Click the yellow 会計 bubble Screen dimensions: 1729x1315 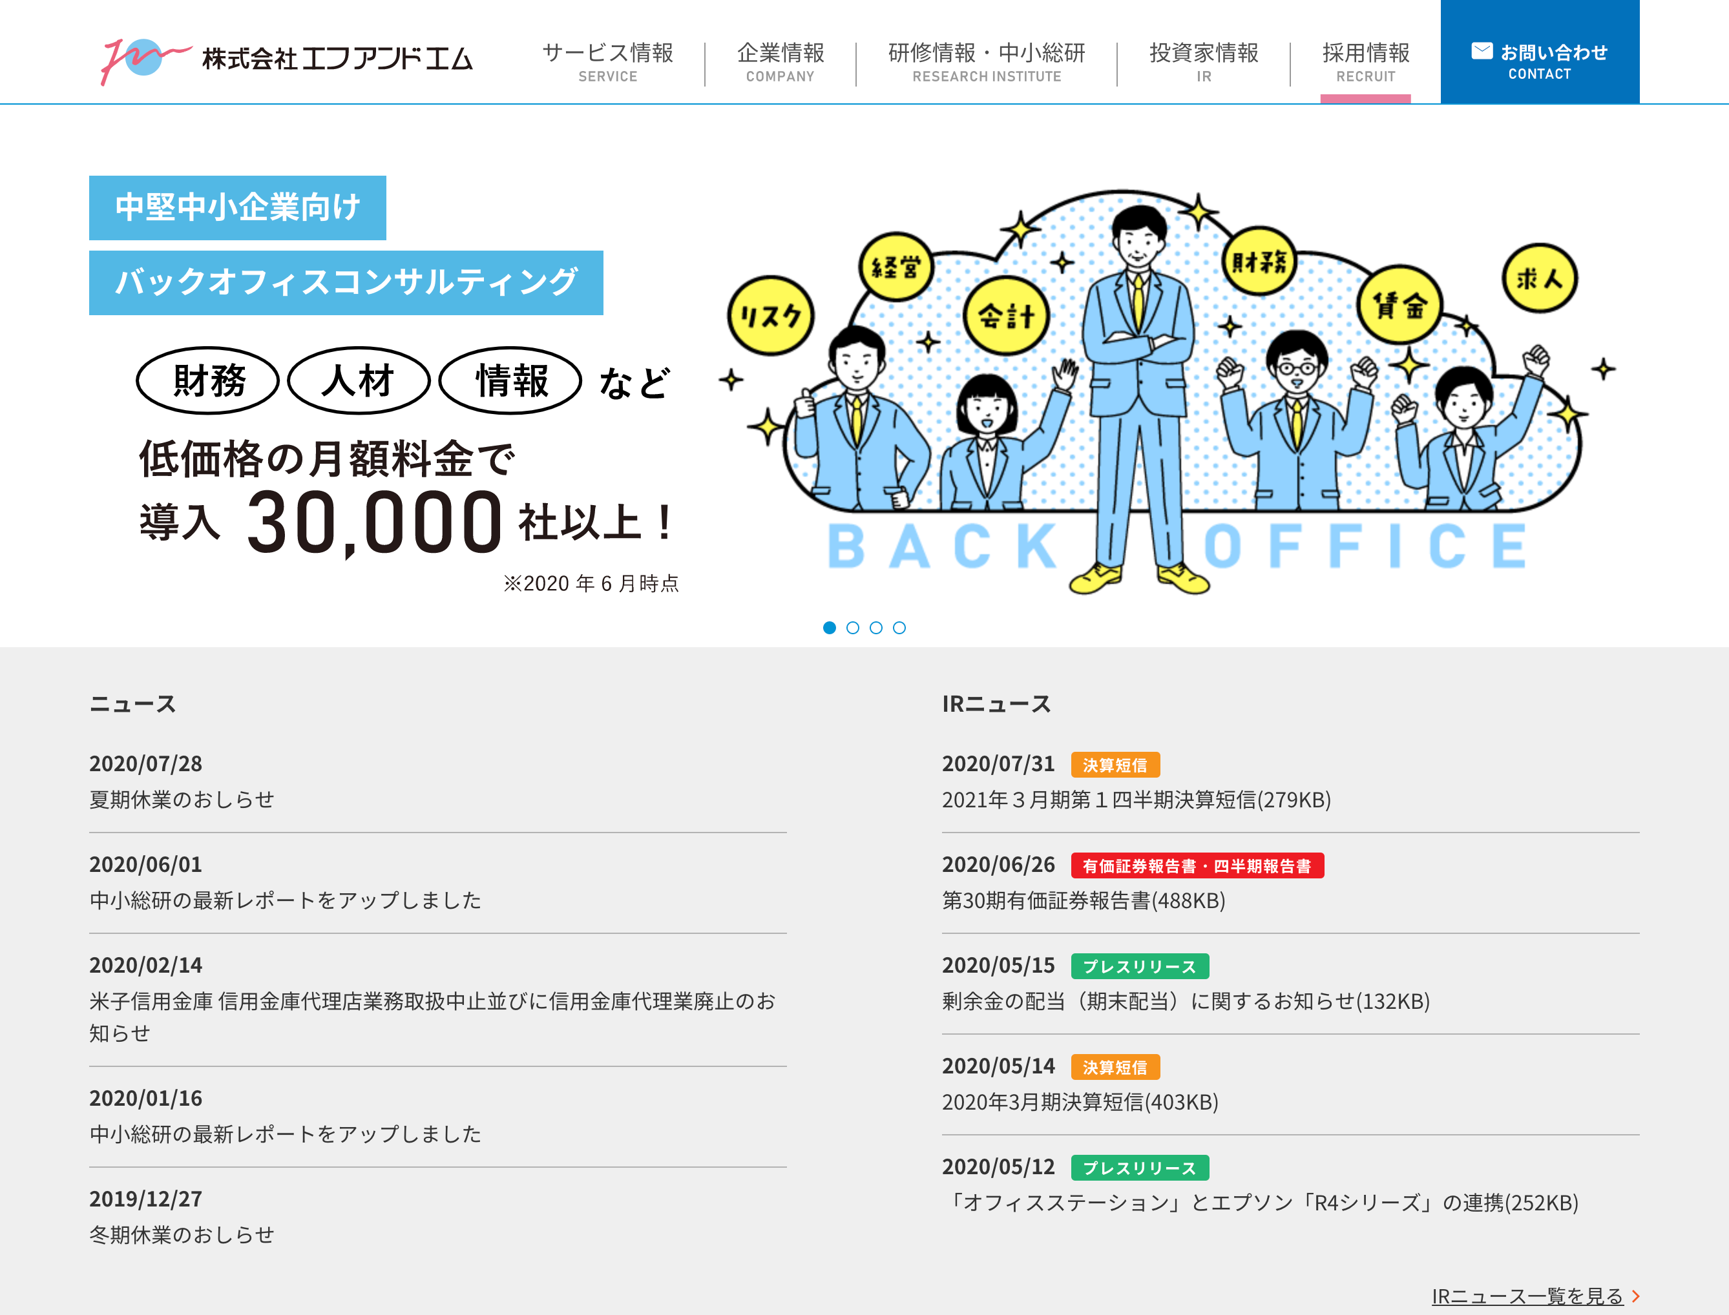1006,315
